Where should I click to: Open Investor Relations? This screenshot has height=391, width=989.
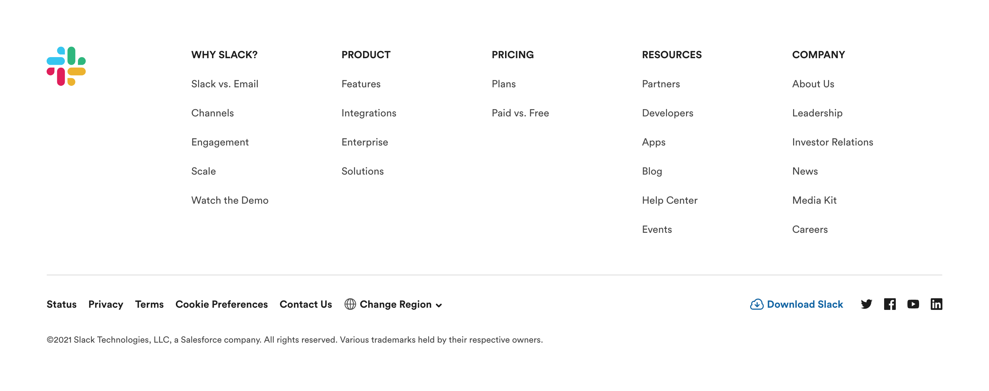[832, 142]
